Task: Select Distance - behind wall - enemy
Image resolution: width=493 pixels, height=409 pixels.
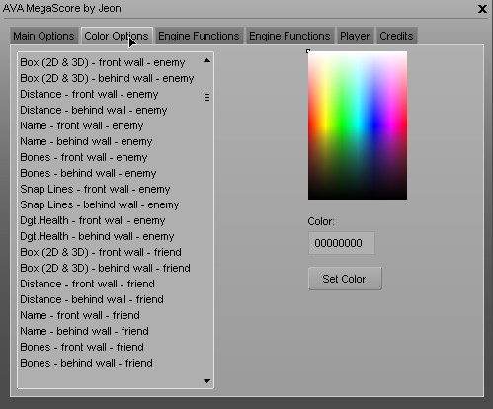Action: click(x=94, y=110)
